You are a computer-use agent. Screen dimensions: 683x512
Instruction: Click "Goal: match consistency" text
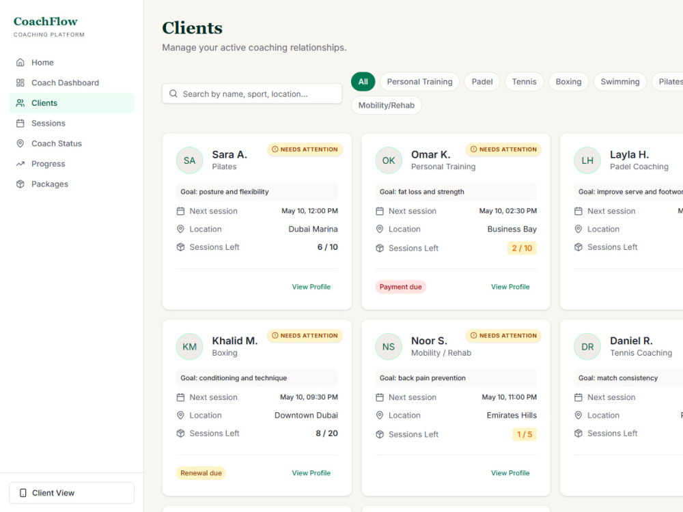618,378
